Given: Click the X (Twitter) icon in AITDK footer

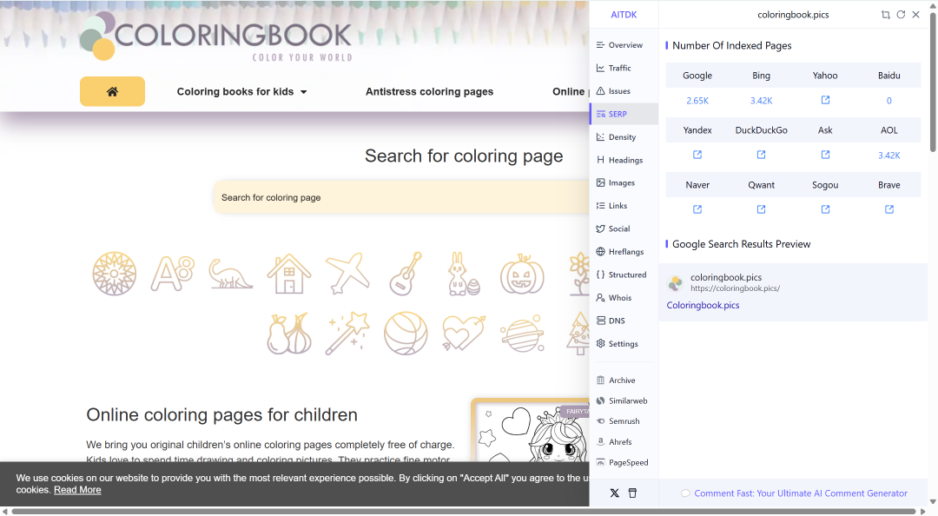Looking at the screenshot, I should [x=614, y=493].
